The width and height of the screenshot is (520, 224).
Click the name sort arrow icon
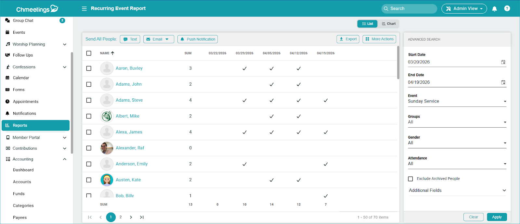[x=112, y=53]
